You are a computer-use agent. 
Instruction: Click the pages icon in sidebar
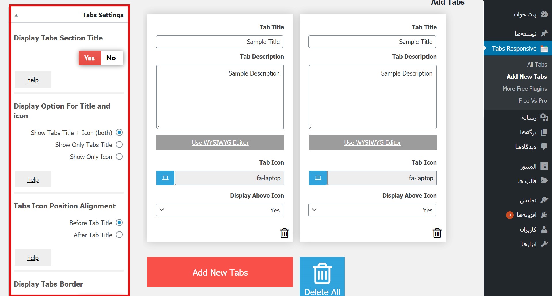[544, 132]
